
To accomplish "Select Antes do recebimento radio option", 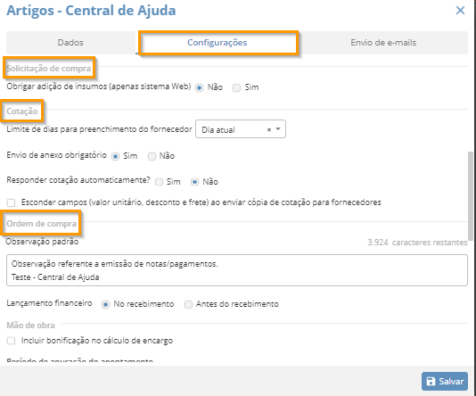I will coord(188,304).
